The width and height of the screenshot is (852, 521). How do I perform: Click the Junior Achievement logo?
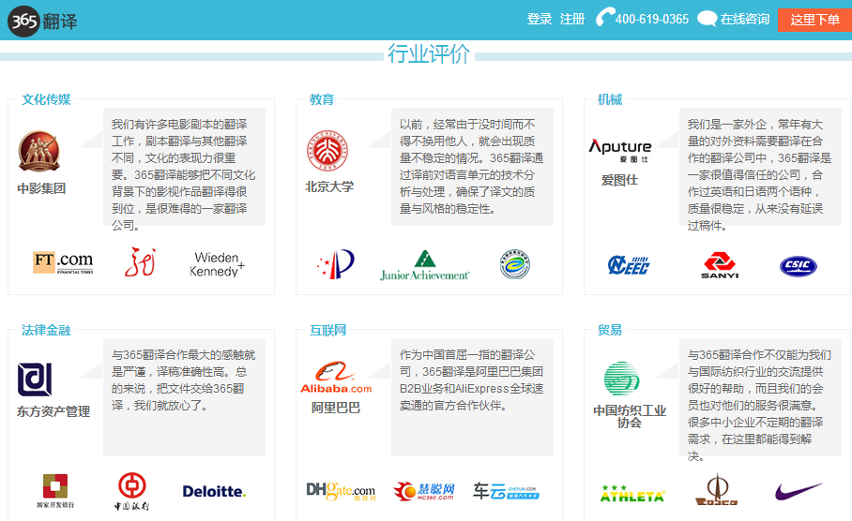click(x=425, y=265)
